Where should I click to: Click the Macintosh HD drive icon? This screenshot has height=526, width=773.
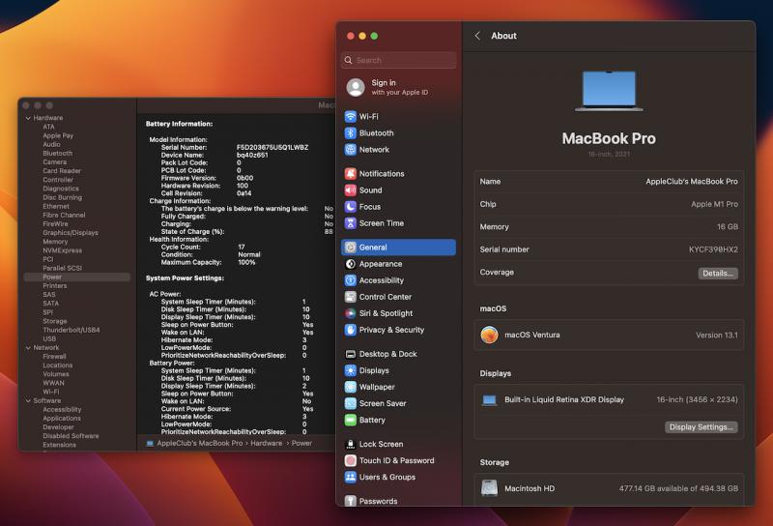489,488
